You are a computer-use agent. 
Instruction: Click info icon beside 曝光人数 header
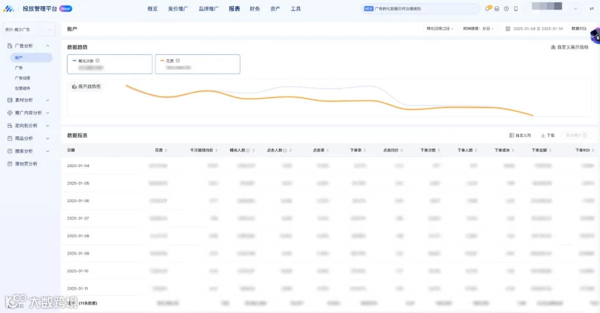tap(248, 150)
